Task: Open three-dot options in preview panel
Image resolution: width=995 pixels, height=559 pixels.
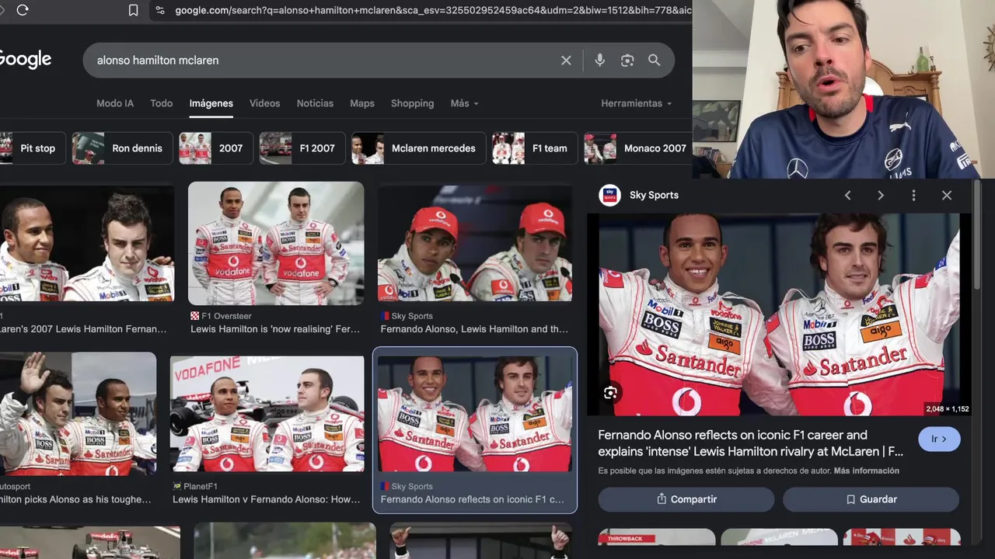Action: click(x=913, y=195)
